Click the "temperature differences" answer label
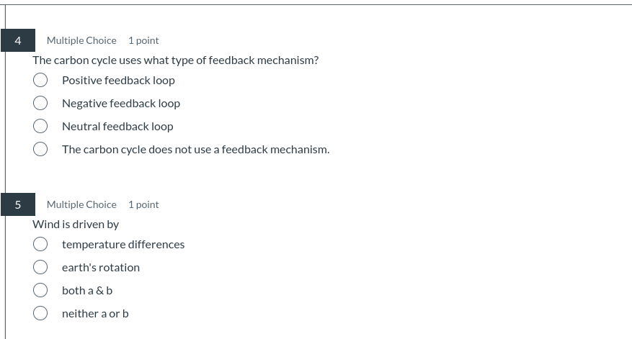 123,245
